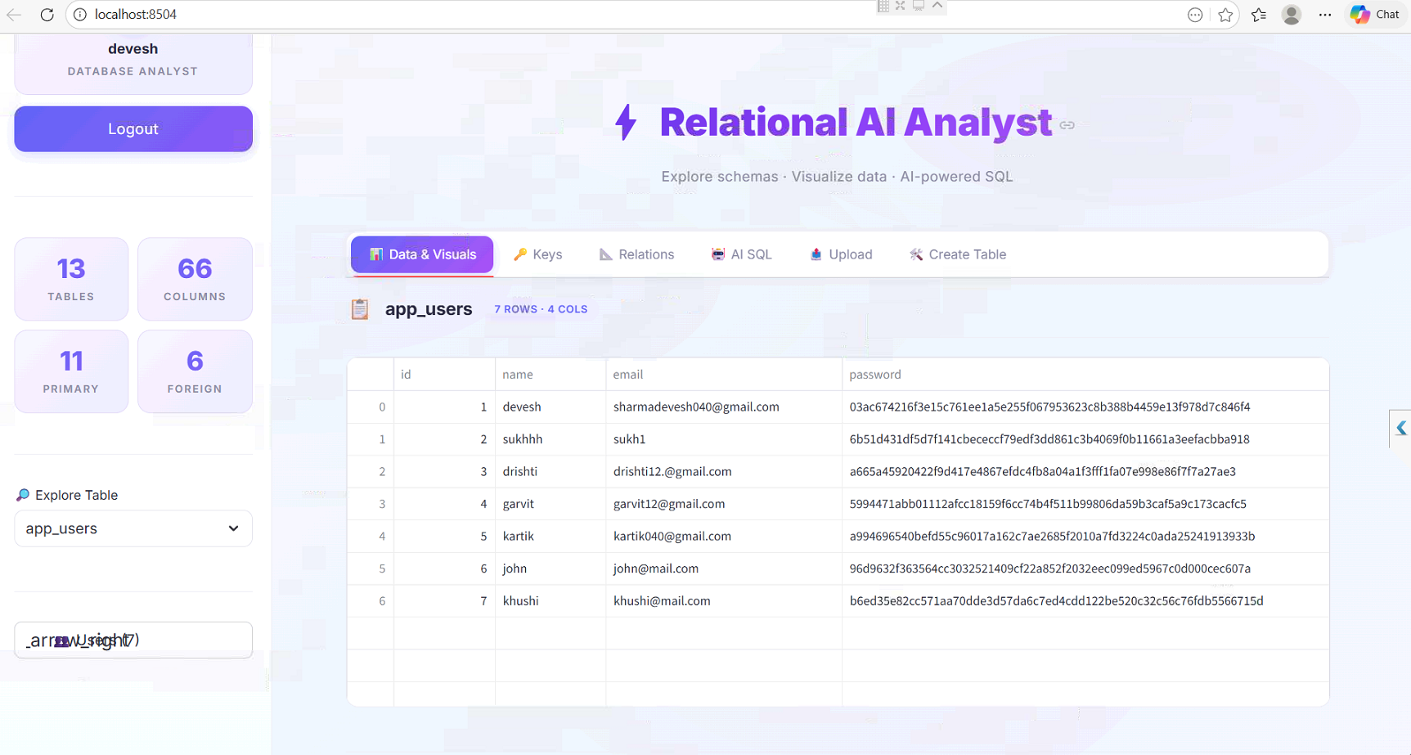Select password hash starting a665a45920
The image size is (1411, 755).
(x=1085, y=471)
